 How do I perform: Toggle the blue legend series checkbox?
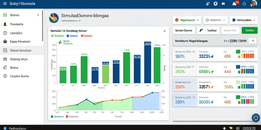click(x=68, y=36)
